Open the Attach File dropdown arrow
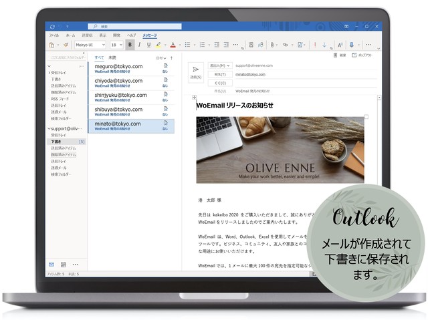The height and width of the screenshot is (320, 428). tap(277, 45)
